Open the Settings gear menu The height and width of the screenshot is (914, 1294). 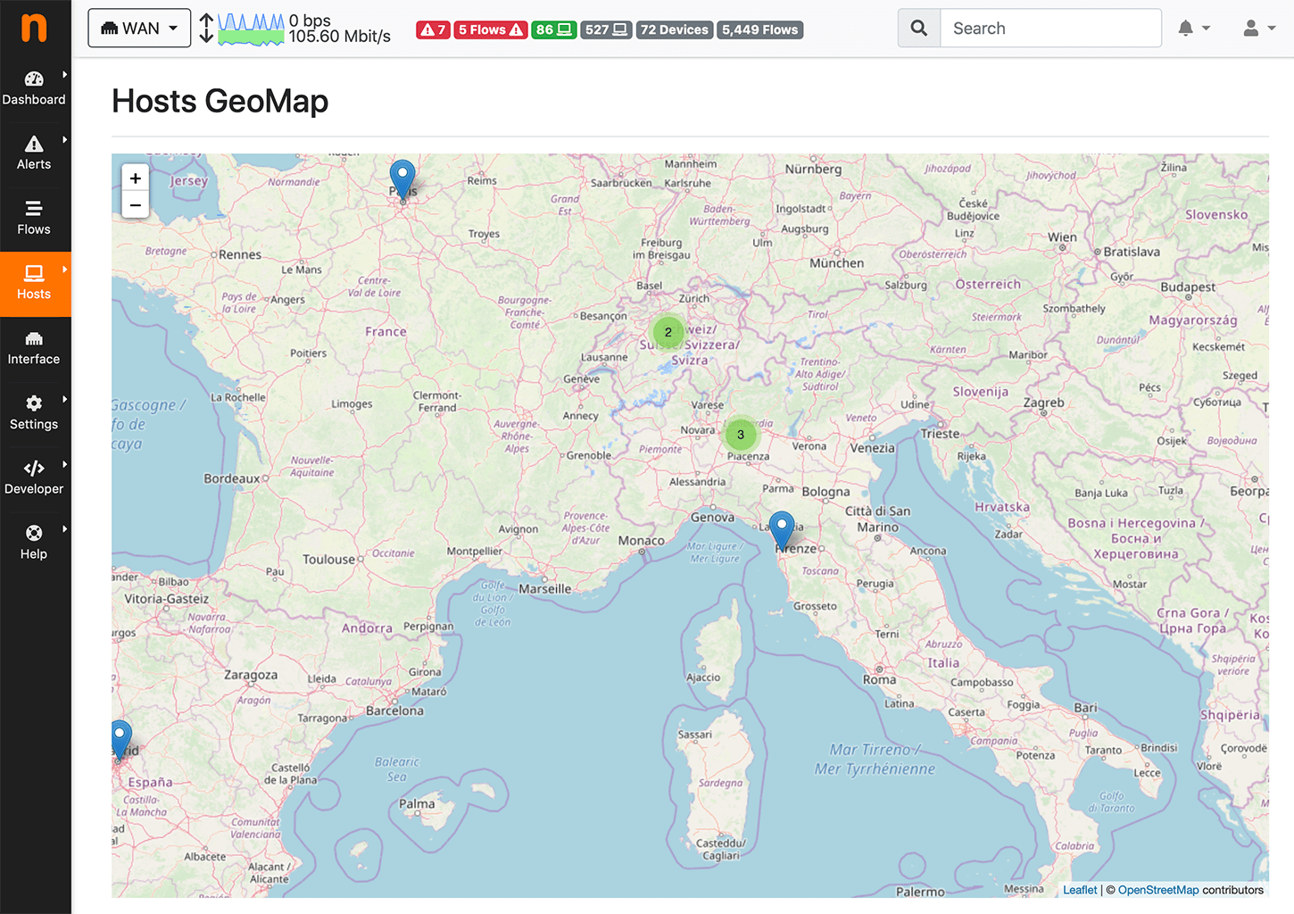(34, 413)
